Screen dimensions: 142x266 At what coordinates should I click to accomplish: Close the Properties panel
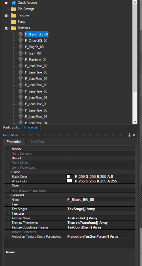pyautogui.click(x=134, y=135)
